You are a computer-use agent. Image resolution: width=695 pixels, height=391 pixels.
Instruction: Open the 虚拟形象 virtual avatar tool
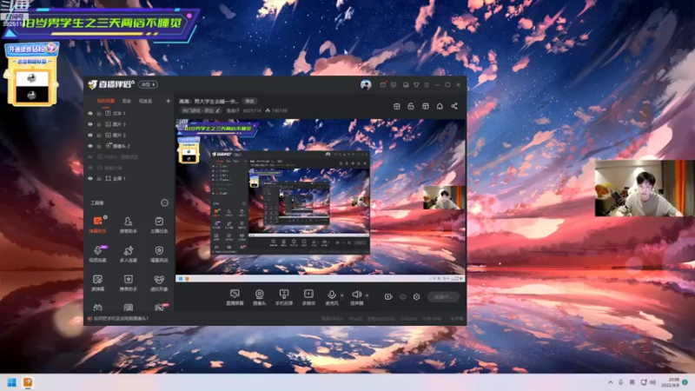tap(159, 282)
